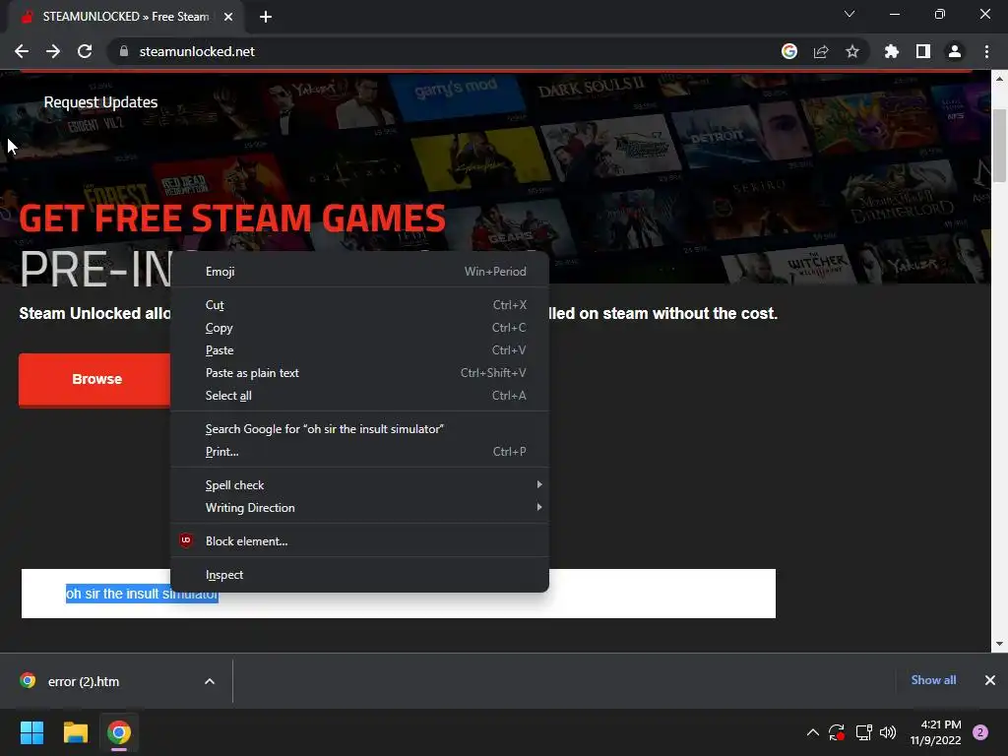
Task: Click the red Browse button
Action: 96,379
